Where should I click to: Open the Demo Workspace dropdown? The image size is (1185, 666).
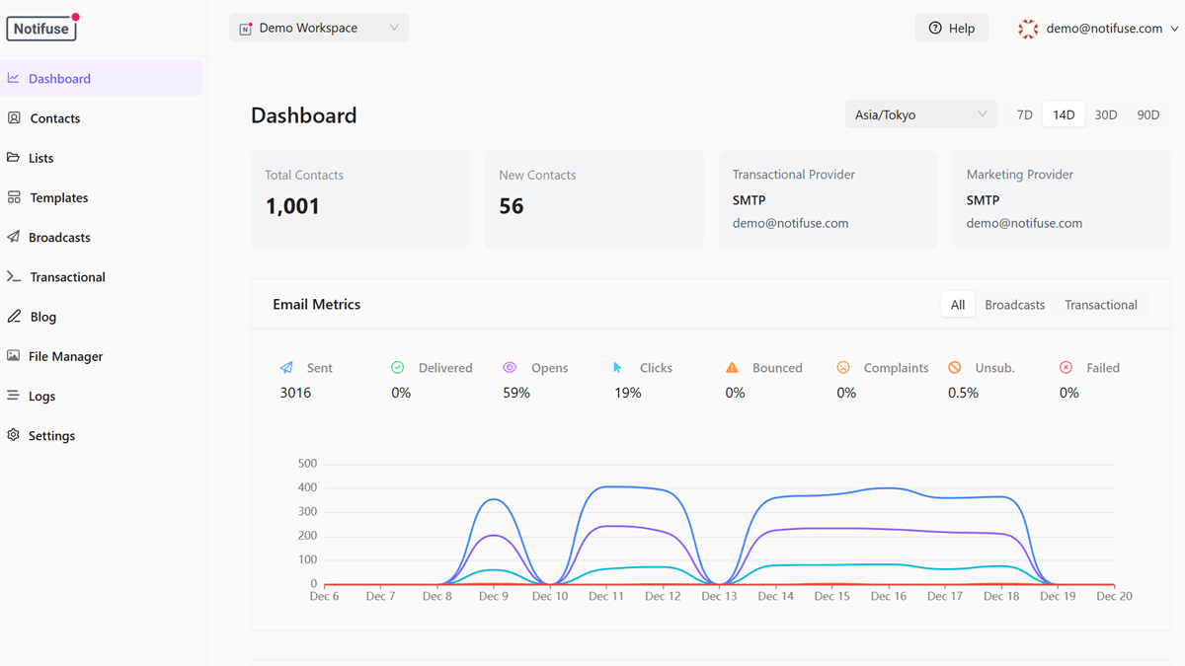coord(319,28)
